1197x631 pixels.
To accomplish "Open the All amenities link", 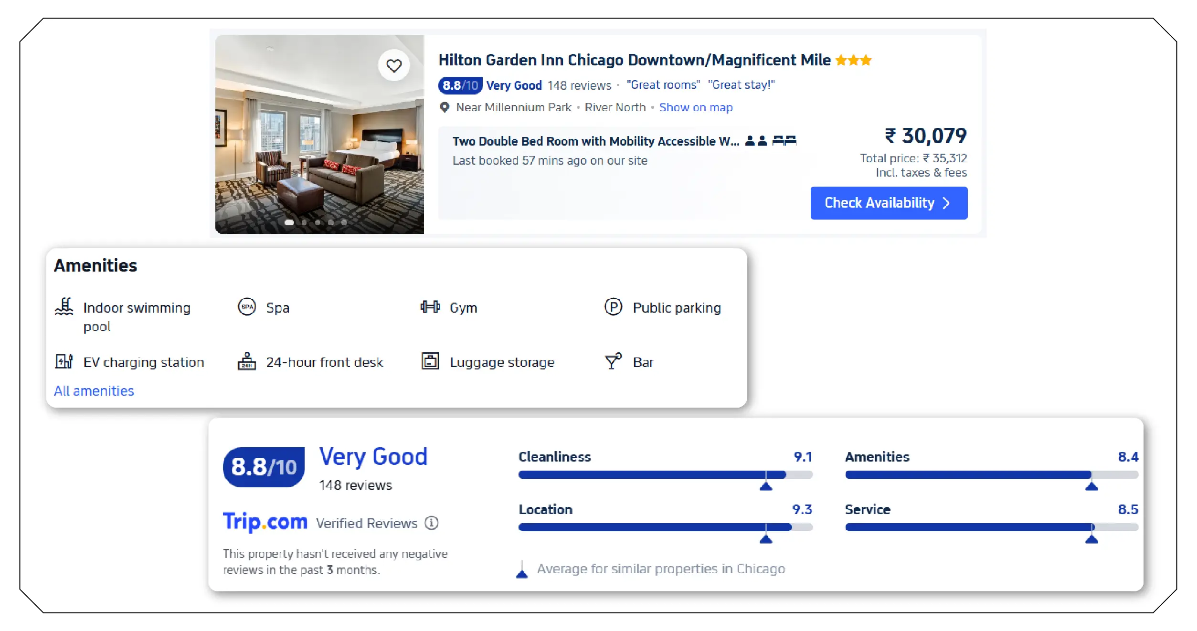I will pos(94,391).
